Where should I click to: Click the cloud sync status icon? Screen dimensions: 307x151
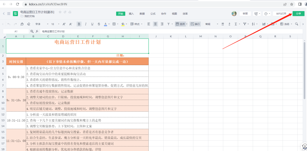[x=70, y=12]
